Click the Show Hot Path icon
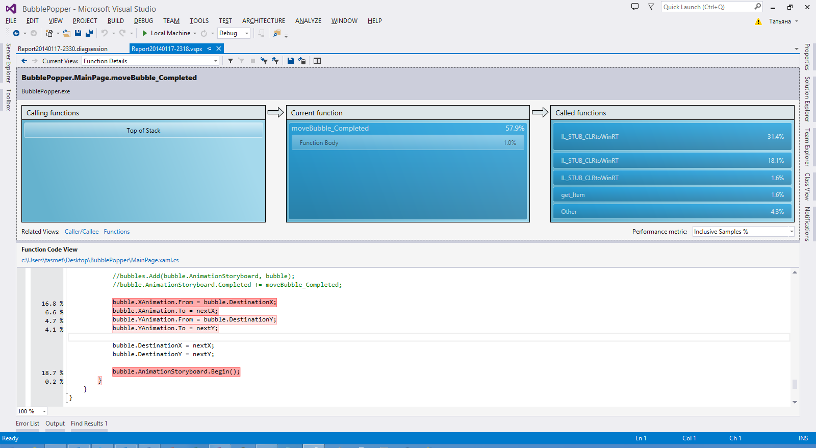This screenshot has width=816, height=448. pos(264,61)
